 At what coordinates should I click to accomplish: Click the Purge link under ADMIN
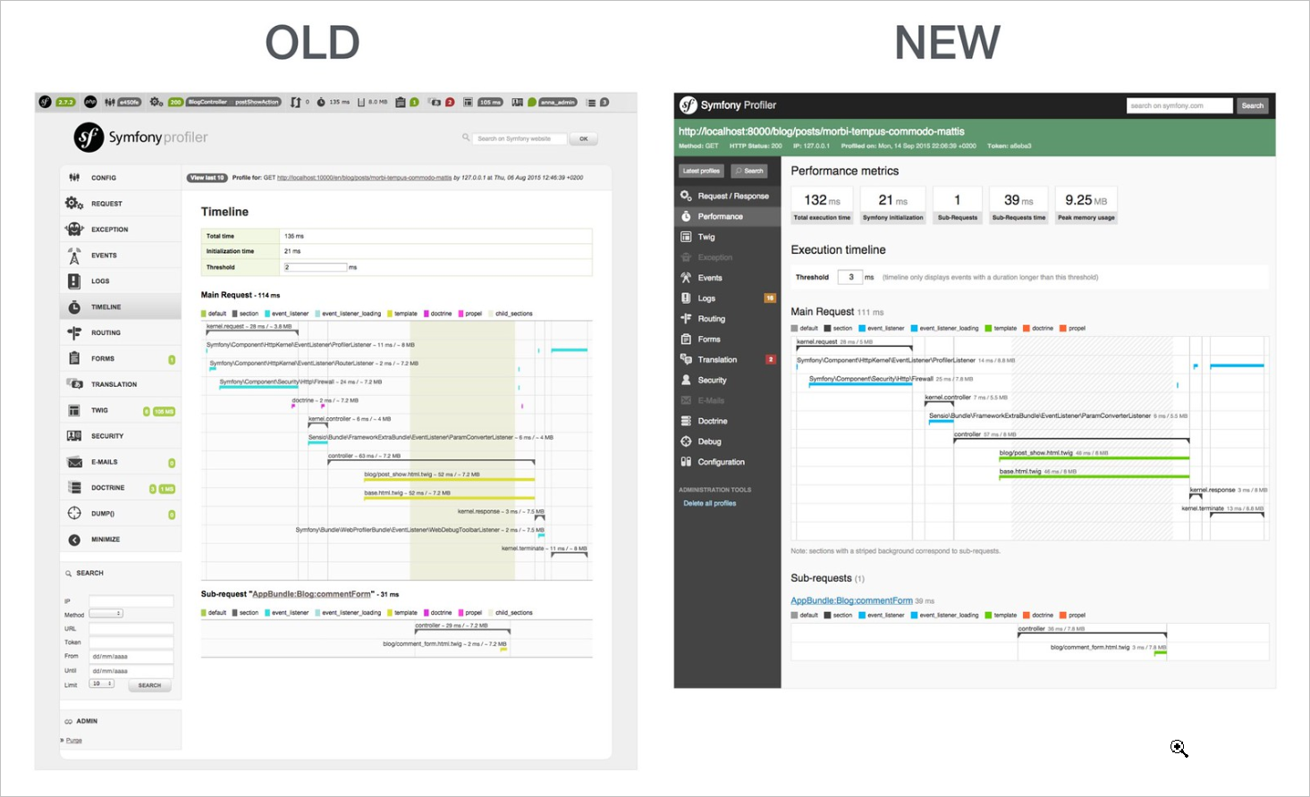click(73, 741)
